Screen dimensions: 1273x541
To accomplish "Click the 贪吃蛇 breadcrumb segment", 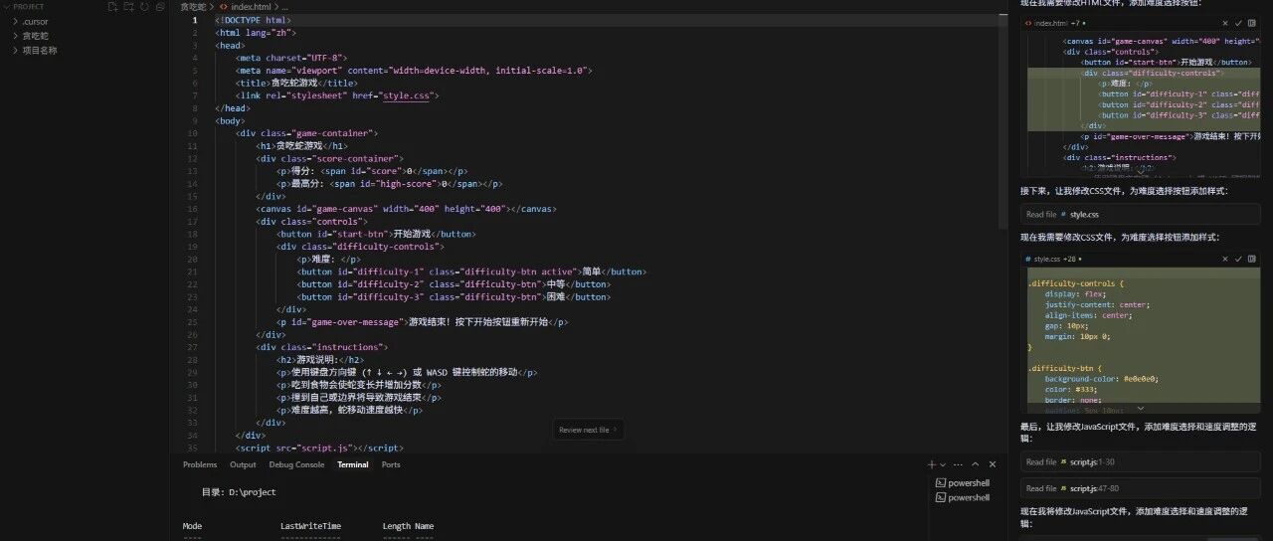I will (193, 7).
